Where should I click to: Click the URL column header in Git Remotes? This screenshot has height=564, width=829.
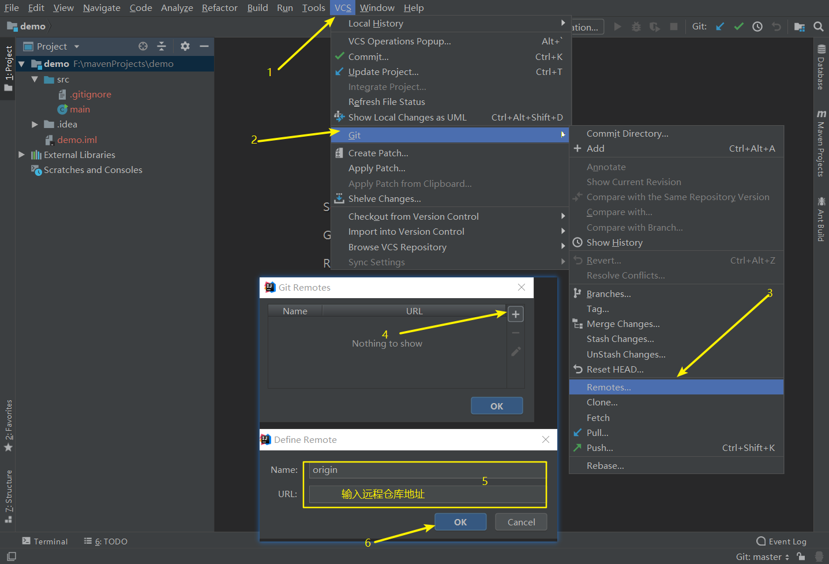point(414,311)
